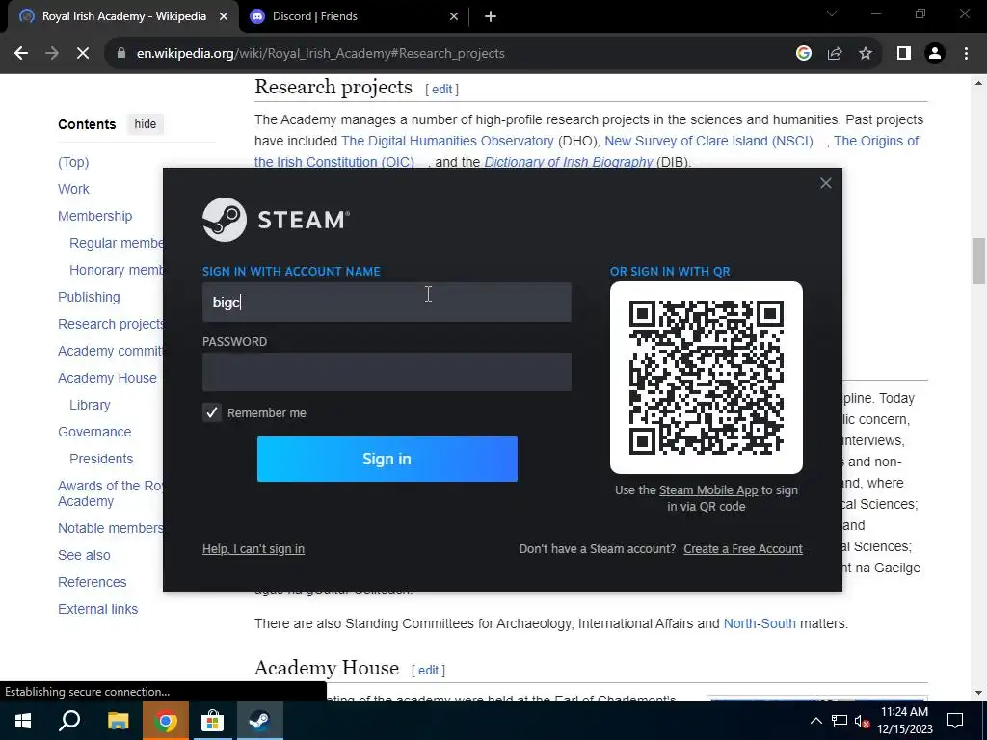Viewport: 987px width, 740px height.
Task: Go back in Chrome history
Action: coord(21,54)
